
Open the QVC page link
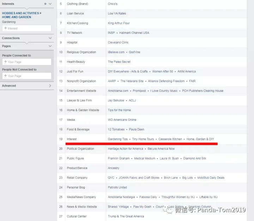[x=111, y=178]
